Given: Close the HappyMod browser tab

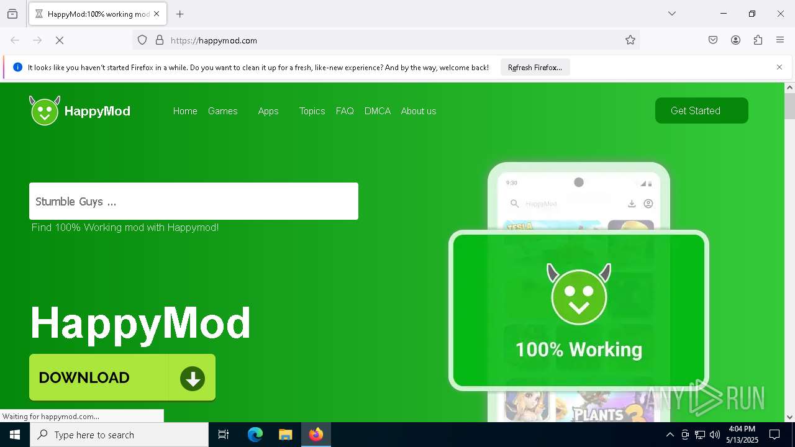Looking at the screenshot, I should coord(157,14).
